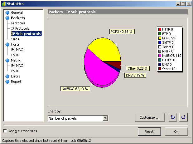Click the red HTTP legend swatch
Screen dimensions: 193x144
pyautogui.click(x=160, y=29)
